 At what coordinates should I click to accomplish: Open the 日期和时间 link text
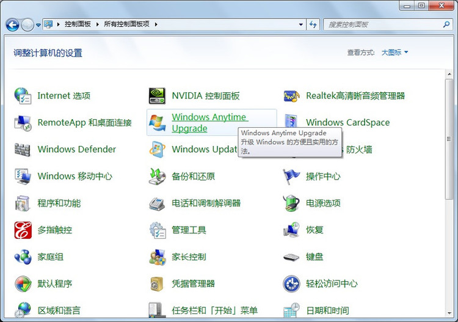click(327, 310)
